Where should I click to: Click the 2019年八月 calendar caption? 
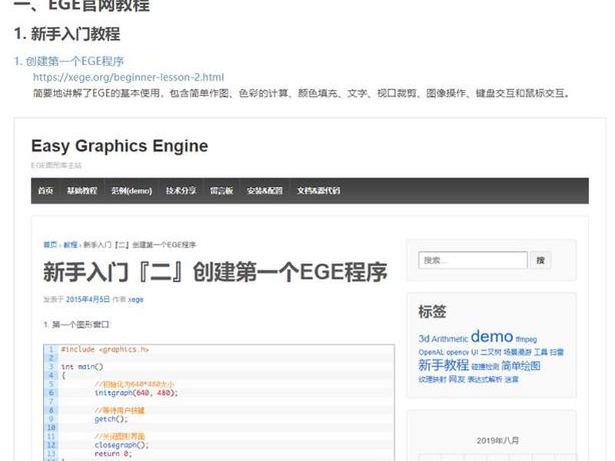(x=497, y=440)
